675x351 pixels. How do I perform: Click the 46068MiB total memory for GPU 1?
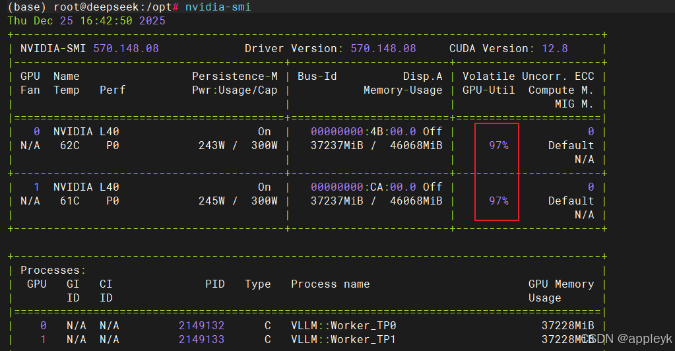[416, 201]
